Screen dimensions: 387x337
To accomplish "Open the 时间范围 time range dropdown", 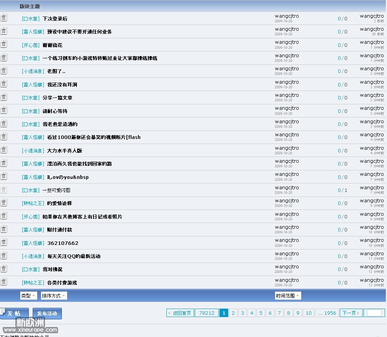I will [288, 296].
